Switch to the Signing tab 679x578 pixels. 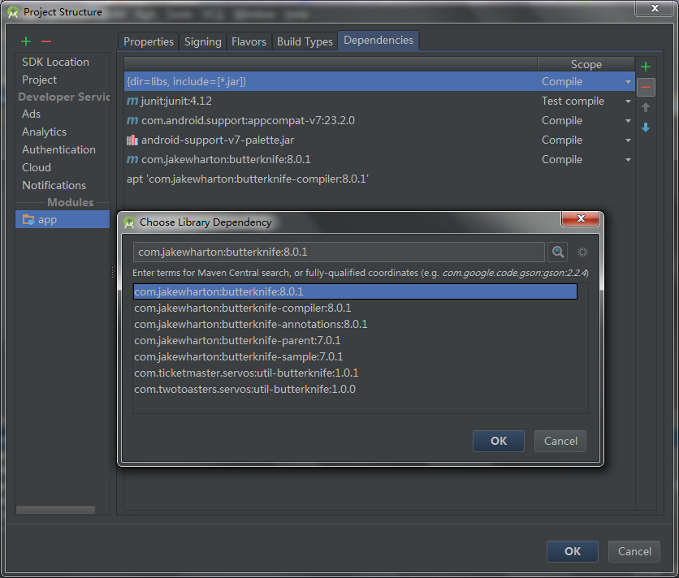[203, 41]
